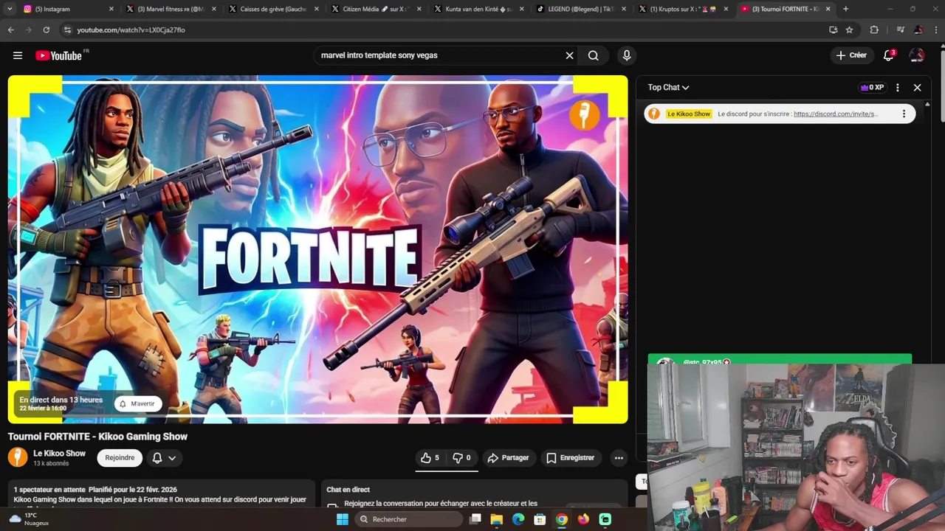945x531 pixels.
Task: Open the pinned message three-dot menu
Action: 904,114
